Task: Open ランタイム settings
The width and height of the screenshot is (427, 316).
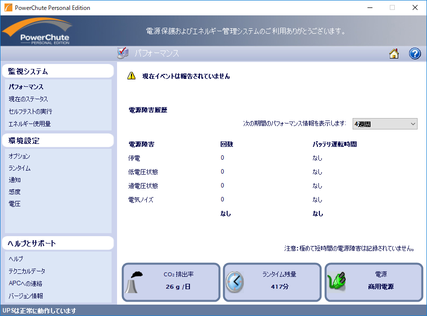Action: coord(19,168)
